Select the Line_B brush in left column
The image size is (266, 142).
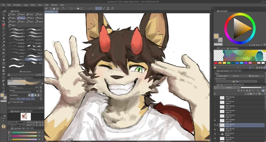coord(16,53)
